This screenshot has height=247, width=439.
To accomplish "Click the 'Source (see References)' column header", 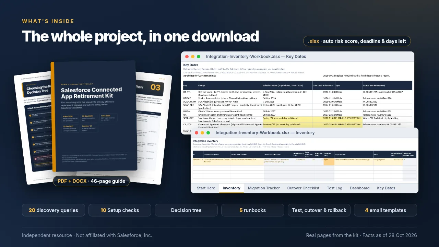I will point(387,85).
